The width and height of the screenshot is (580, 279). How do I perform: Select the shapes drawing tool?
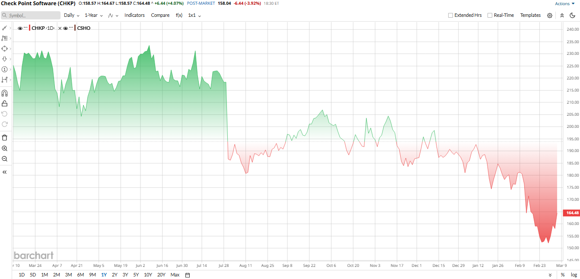click(x=4, y=48)
